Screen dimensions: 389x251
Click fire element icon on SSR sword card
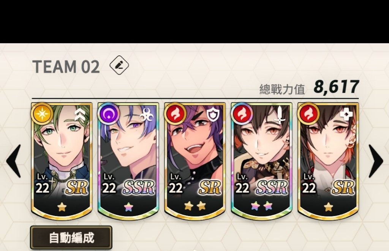click(x=242, y=114)
